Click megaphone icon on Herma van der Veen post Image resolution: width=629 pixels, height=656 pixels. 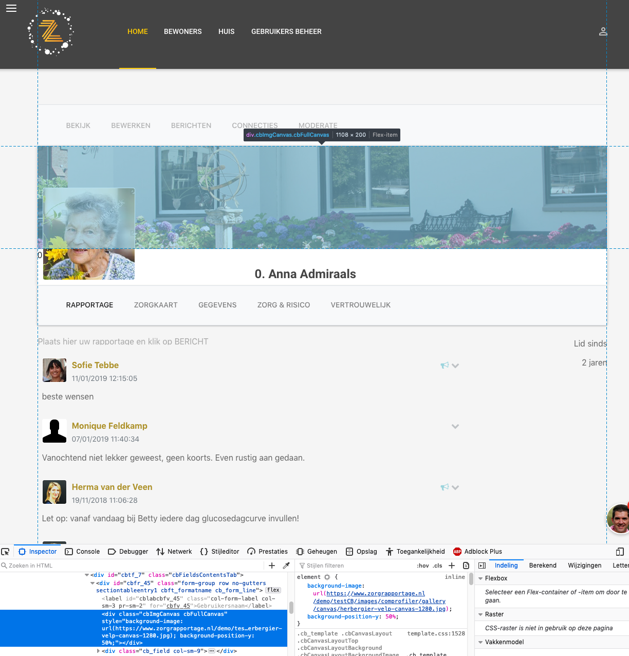point(445,487)
